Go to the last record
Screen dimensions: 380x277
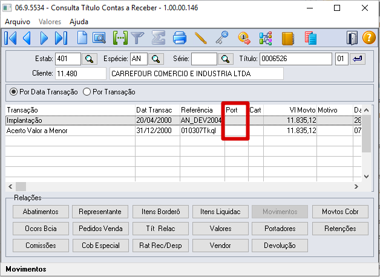click(61, 38)
